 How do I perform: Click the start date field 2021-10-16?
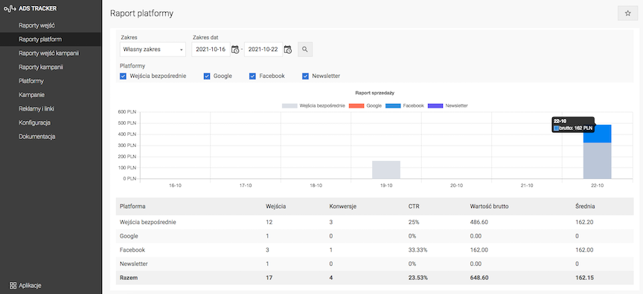pos(211,50)
